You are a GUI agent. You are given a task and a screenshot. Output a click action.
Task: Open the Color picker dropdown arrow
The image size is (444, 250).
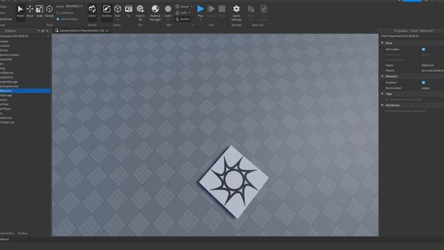tap(168, 19)
